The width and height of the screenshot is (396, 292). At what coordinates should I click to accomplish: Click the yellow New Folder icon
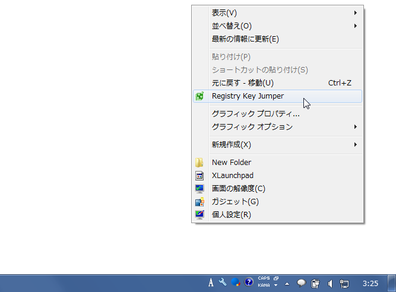[x=199, y=163]
